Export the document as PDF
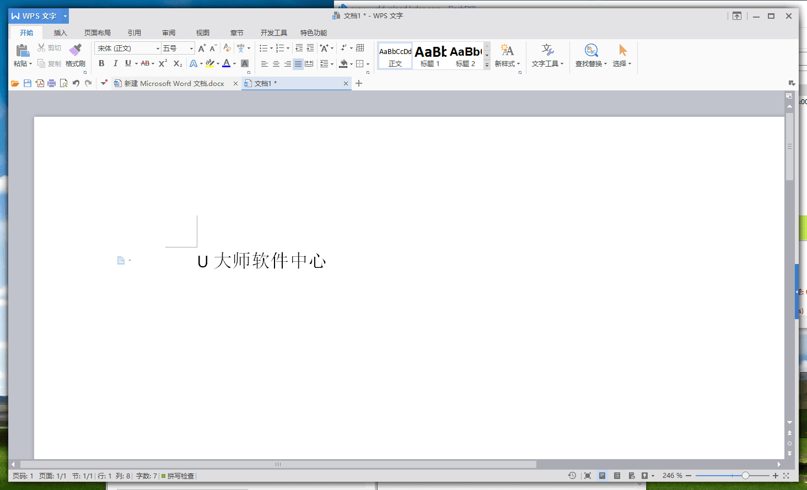807x490 pixels. pos(40,83)
